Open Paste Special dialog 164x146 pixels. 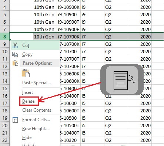pos(36,83)
